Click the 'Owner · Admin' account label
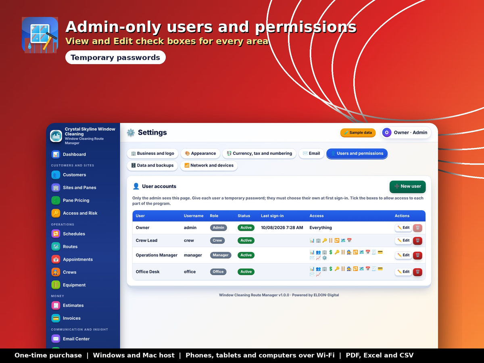484x363 pixels. [x=411, y=132]
